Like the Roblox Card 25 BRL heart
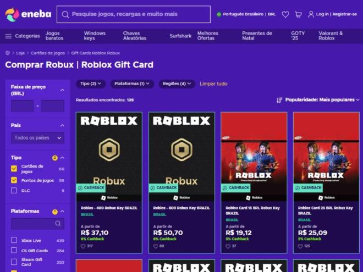The height and width of the screenshot is (272, 363). [300, 246]
